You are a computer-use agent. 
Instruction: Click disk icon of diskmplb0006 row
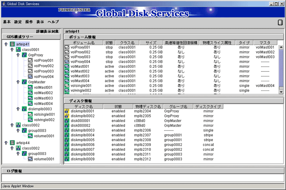[67, 145]
